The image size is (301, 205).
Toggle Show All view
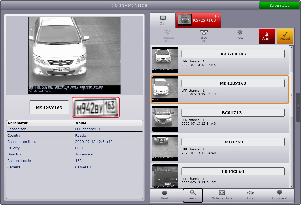tap(204, 36)
